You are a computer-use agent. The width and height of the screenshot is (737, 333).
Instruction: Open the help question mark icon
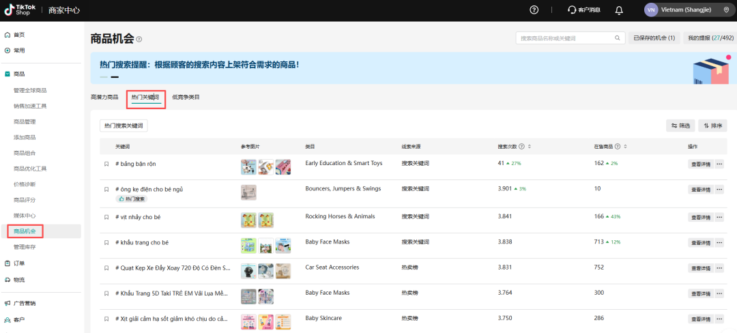click(534, 10)
